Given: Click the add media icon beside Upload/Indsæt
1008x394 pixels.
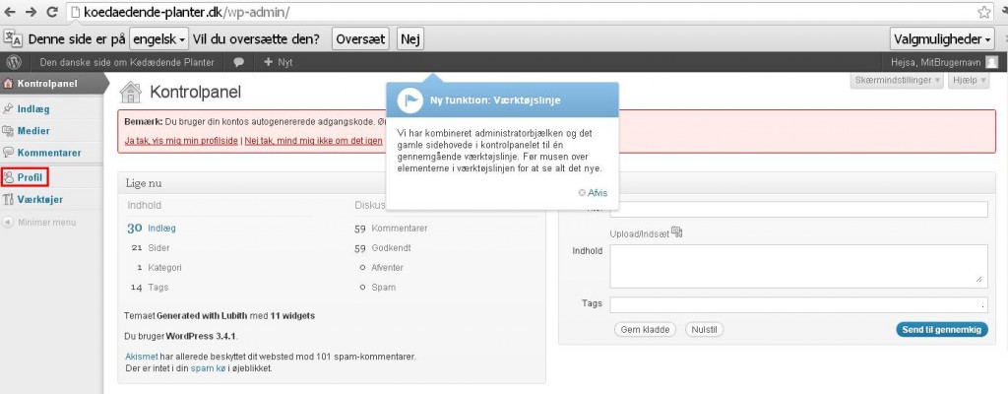Looking at the screenshot, I should tap(677, 232).
